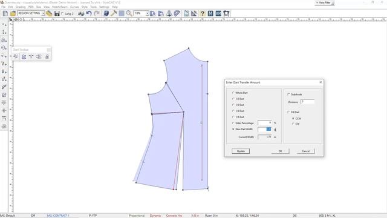This screenshot has width=387, height=218.
Task: Open the Curves menu
Action: pos(74,7)
